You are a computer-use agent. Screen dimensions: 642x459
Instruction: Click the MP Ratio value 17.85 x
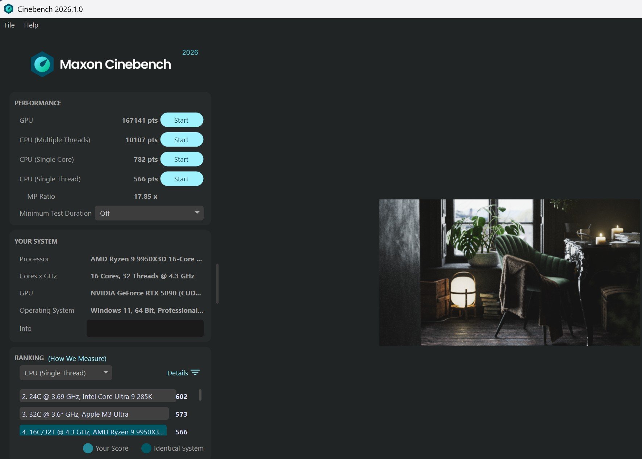[146, 196]
